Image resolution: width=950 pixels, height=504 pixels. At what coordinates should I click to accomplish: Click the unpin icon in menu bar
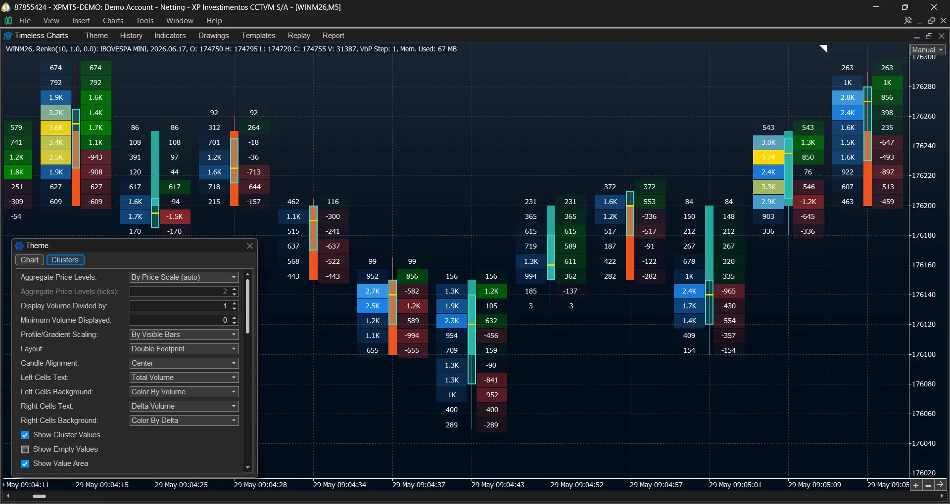(908, 21)
